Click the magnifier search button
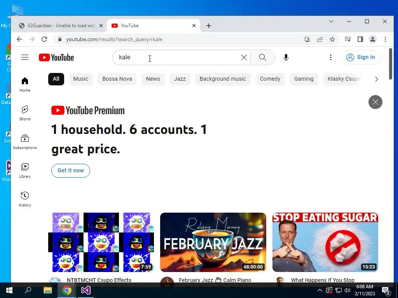The height and width of the screenshot is (298, 398). 263,57
